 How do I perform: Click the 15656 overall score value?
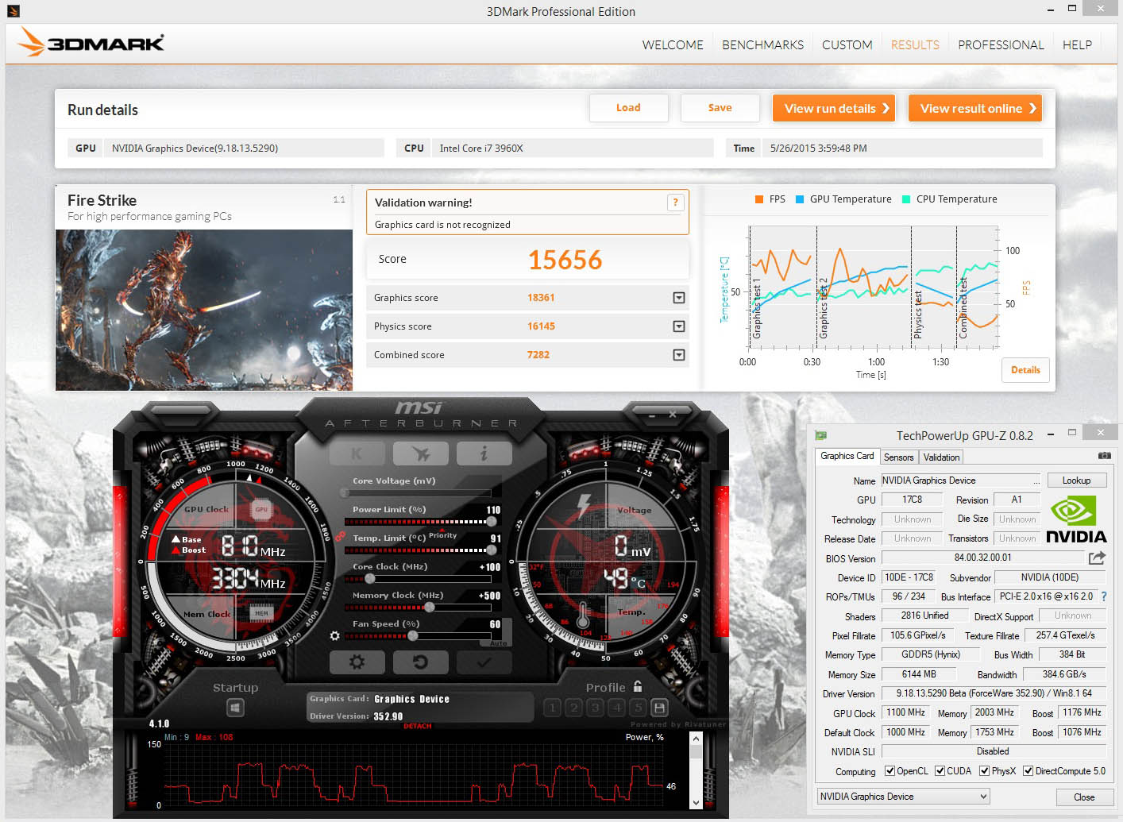coord(565,260)
